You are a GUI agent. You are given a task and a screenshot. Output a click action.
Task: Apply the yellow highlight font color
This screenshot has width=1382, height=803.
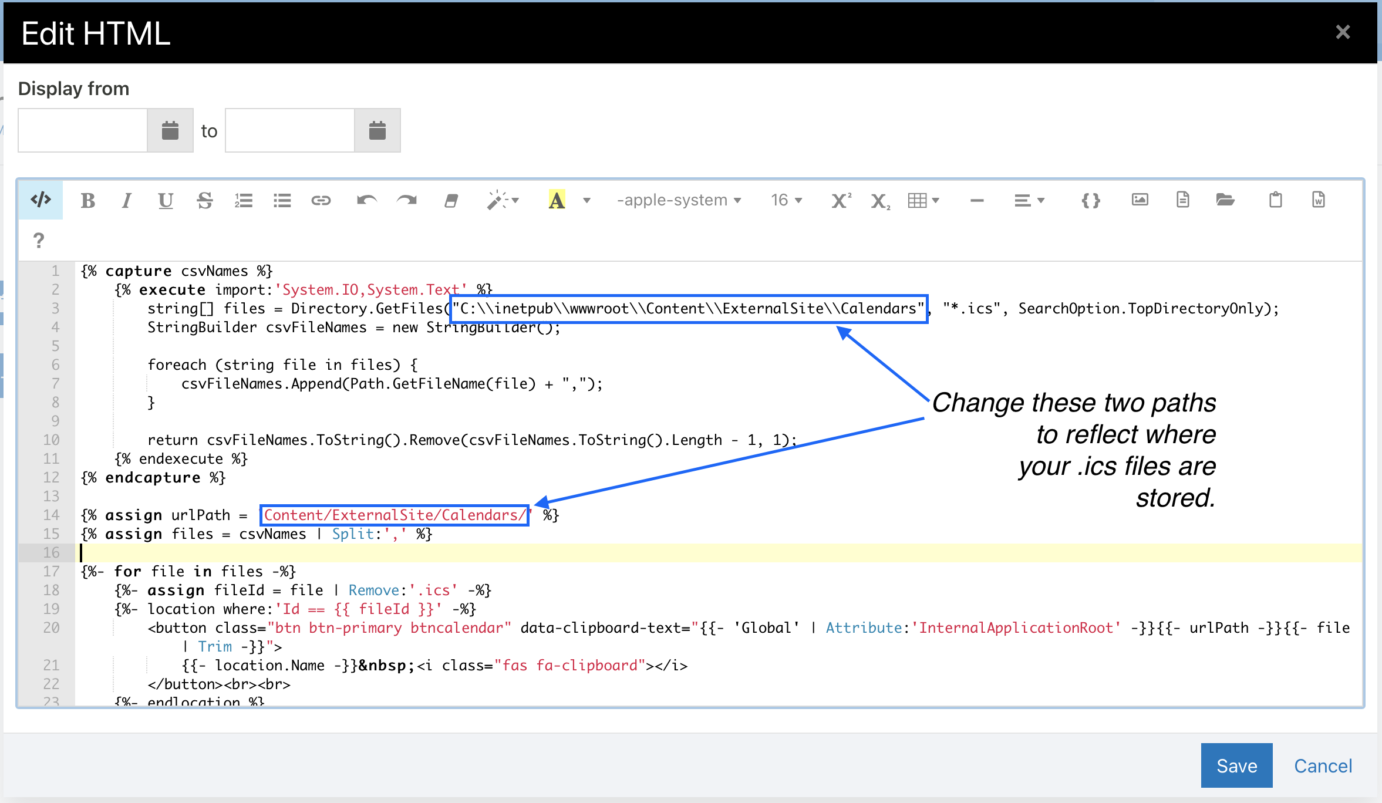[x=557, y=201]
